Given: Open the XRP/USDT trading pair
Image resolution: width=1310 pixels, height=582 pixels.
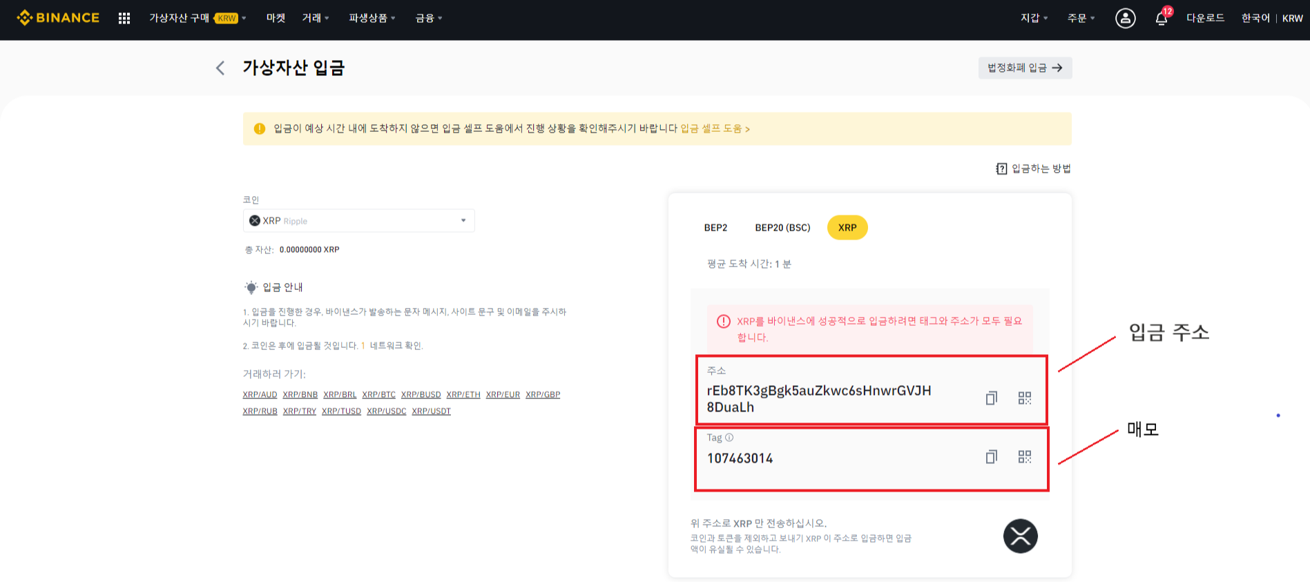Looking at the screenshot, I should point(432,411).
